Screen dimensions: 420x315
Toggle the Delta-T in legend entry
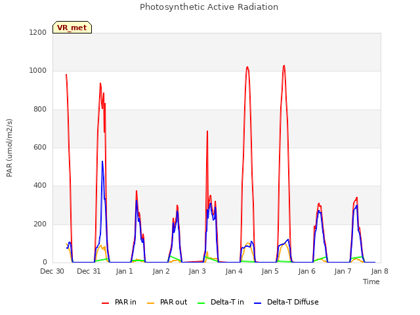(220, 302)
